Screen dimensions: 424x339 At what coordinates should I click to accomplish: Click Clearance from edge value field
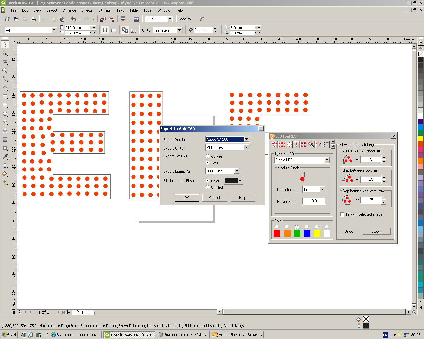(x=371, y=159)
